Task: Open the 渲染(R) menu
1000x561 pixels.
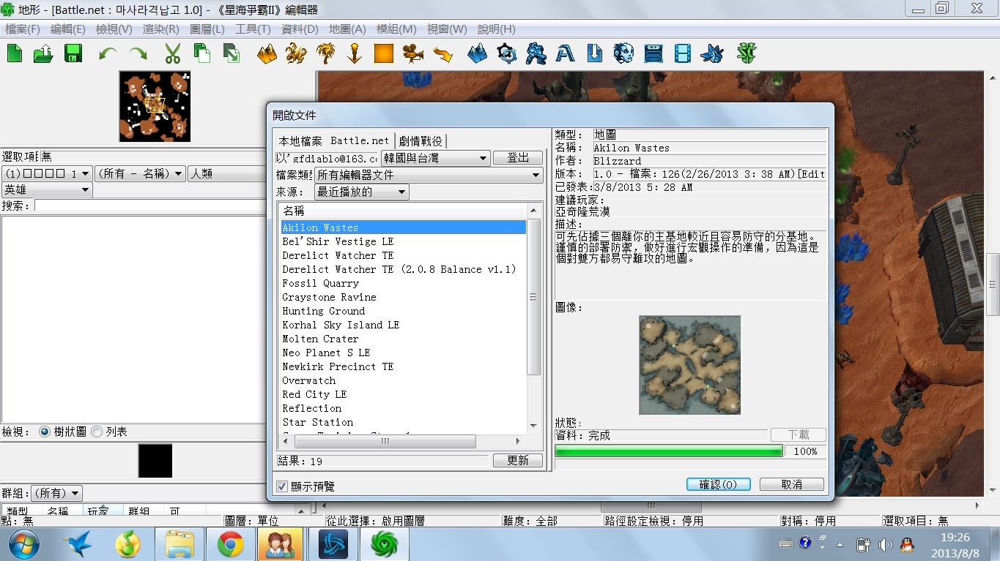Action: 161,29
